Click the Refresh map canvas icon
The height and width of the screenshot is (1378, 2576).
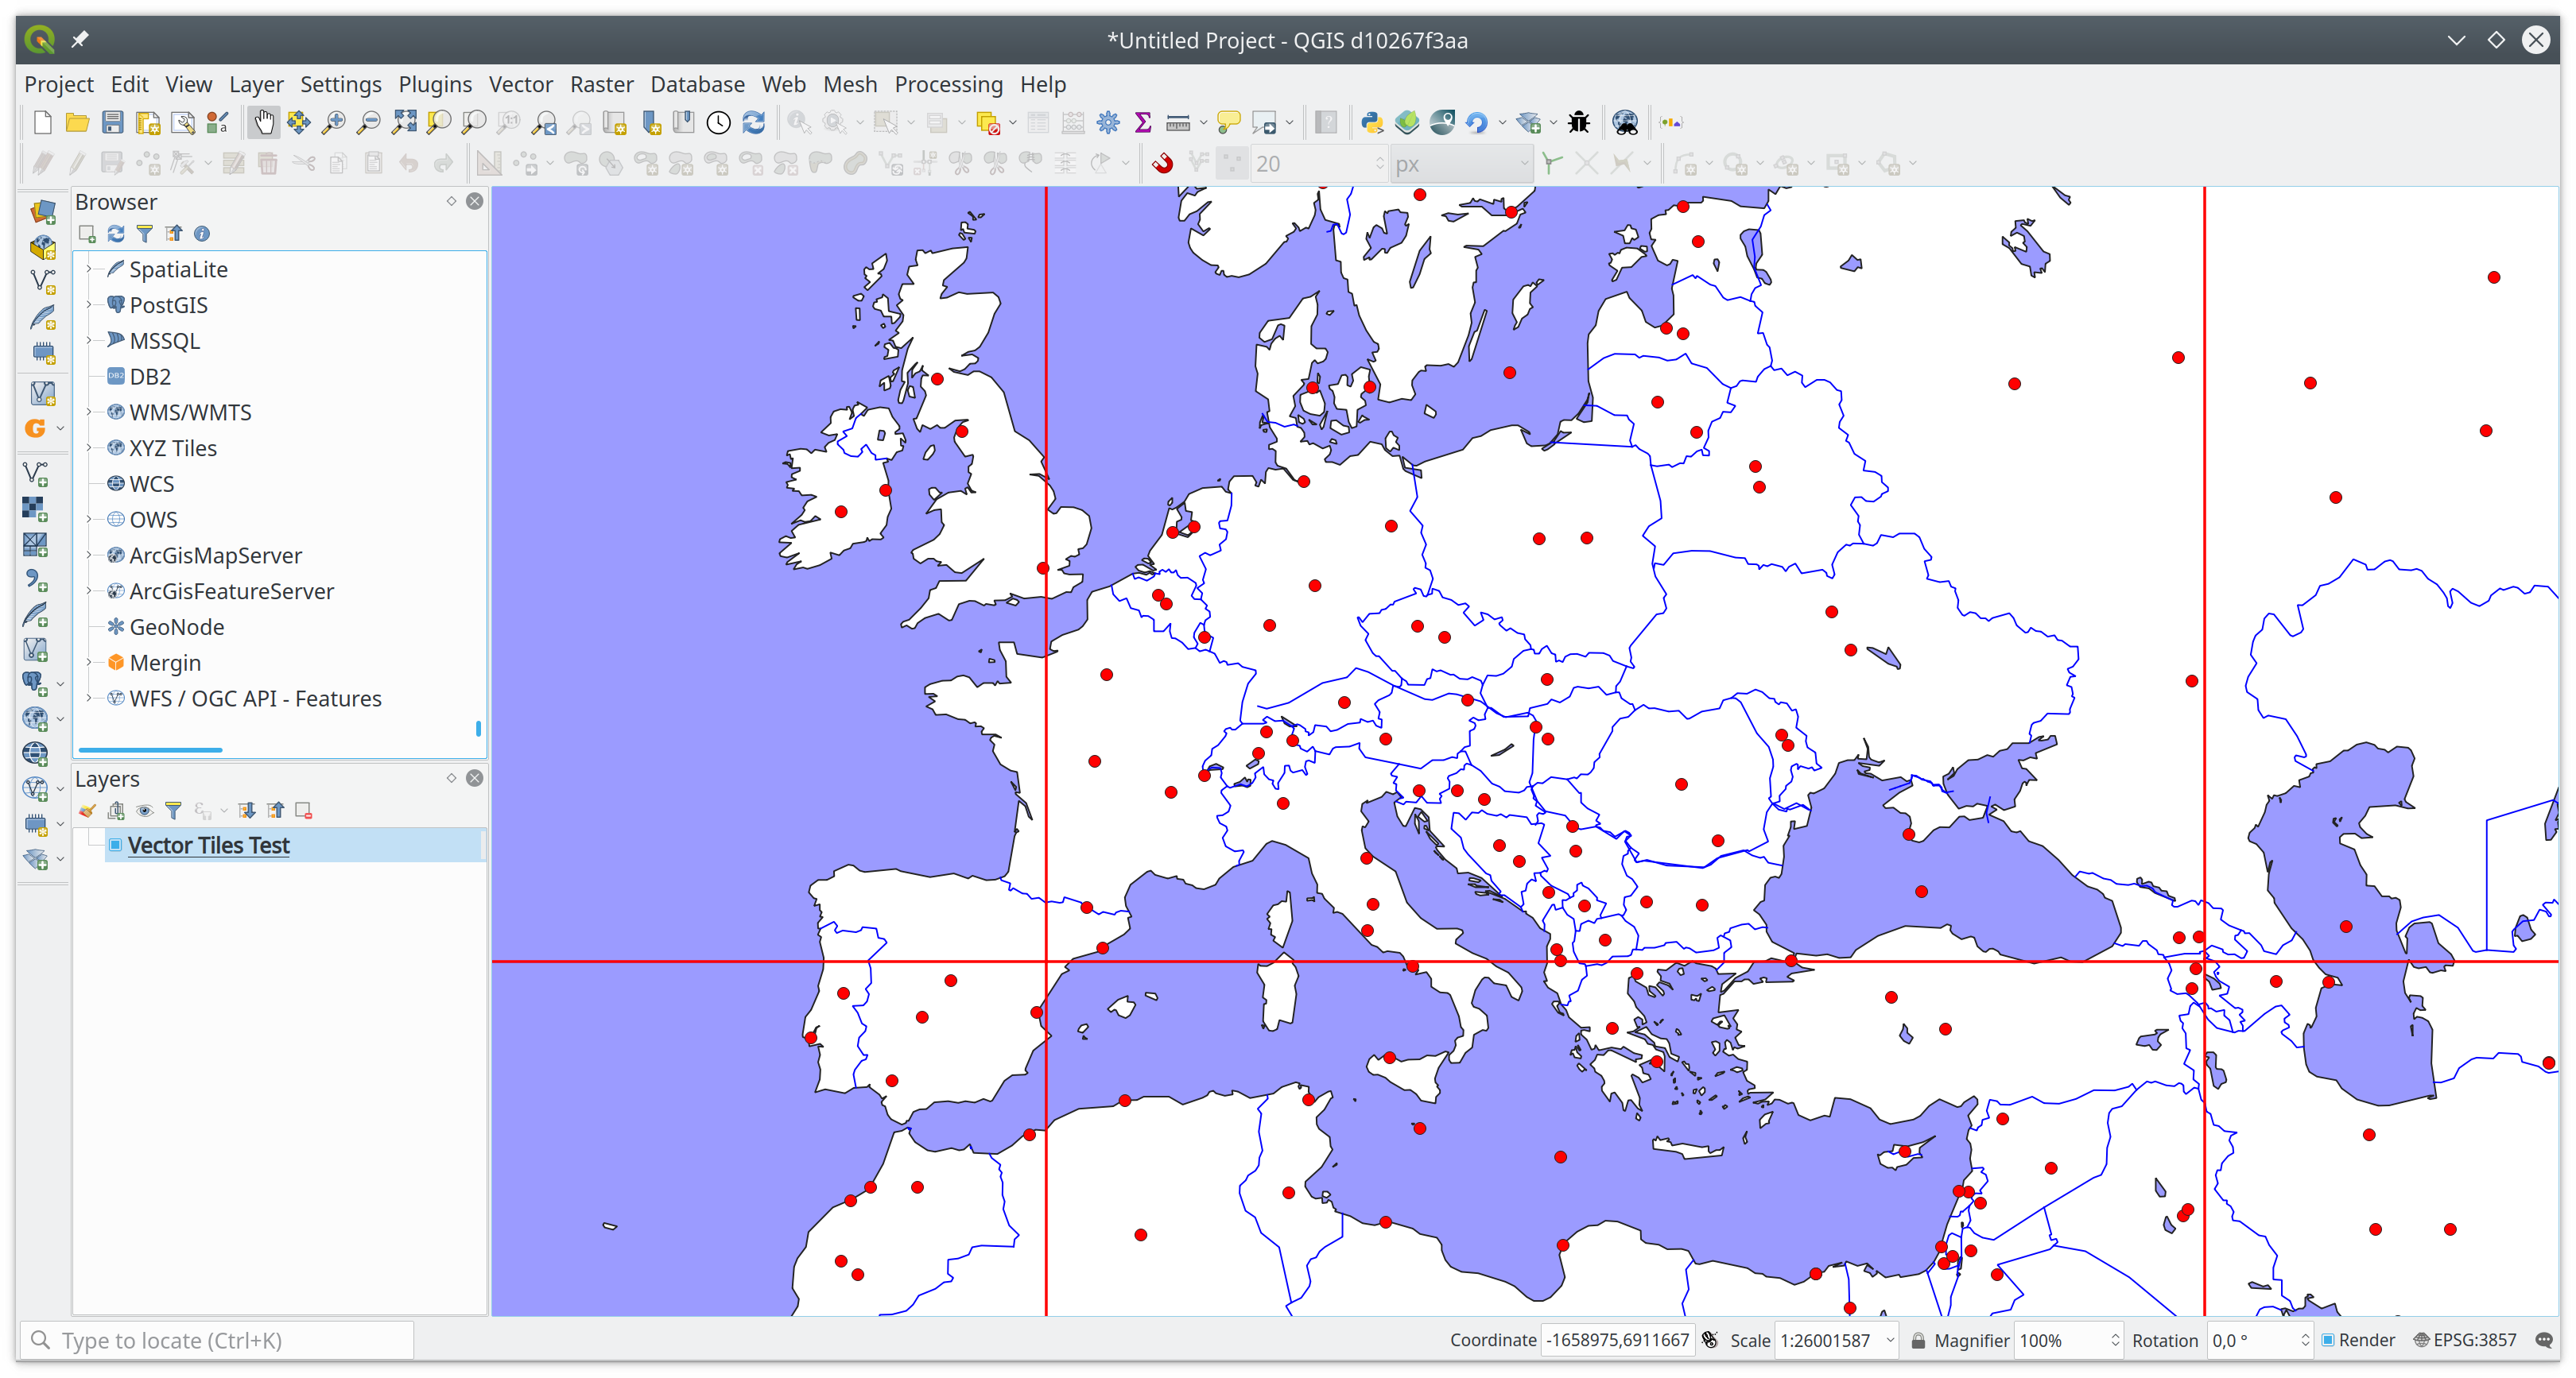coord(754,123)
